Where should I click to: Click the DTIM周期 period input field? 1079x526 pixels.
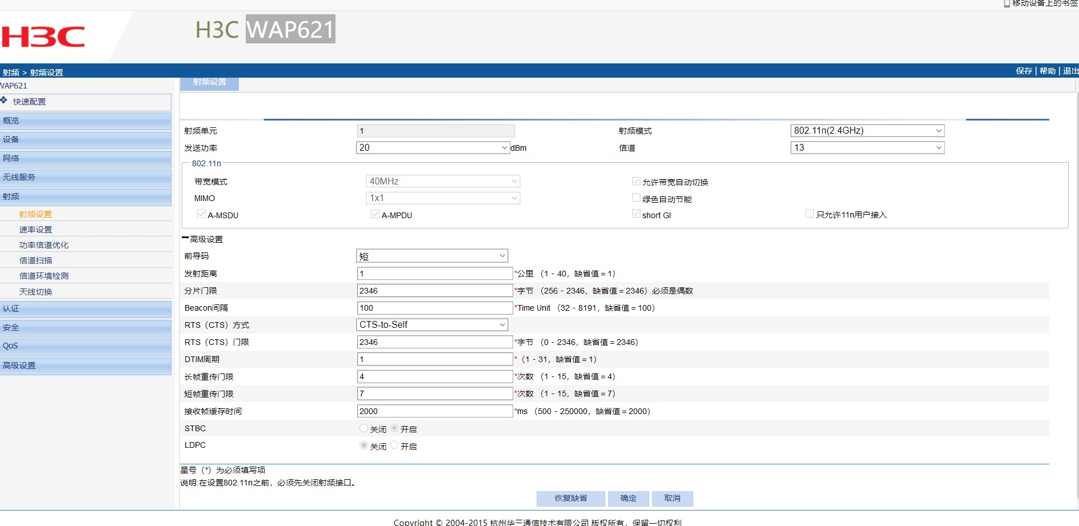coord(435,359)
